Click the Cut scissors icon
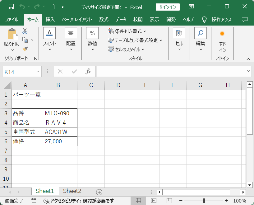254x205 pixels. point(25,31)
